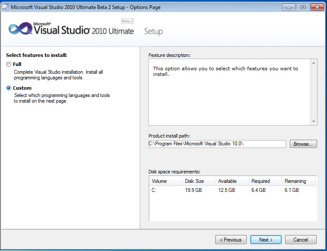Viewport: 327px width, 251px height.
Task: Minimize the setup window
Action: pos(289,7)
